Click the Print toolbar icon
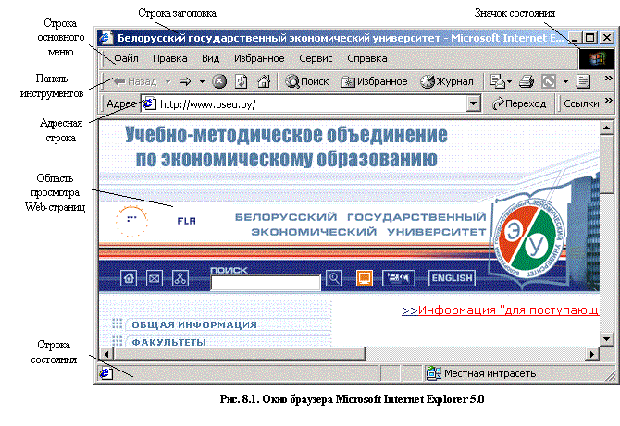 527,81
